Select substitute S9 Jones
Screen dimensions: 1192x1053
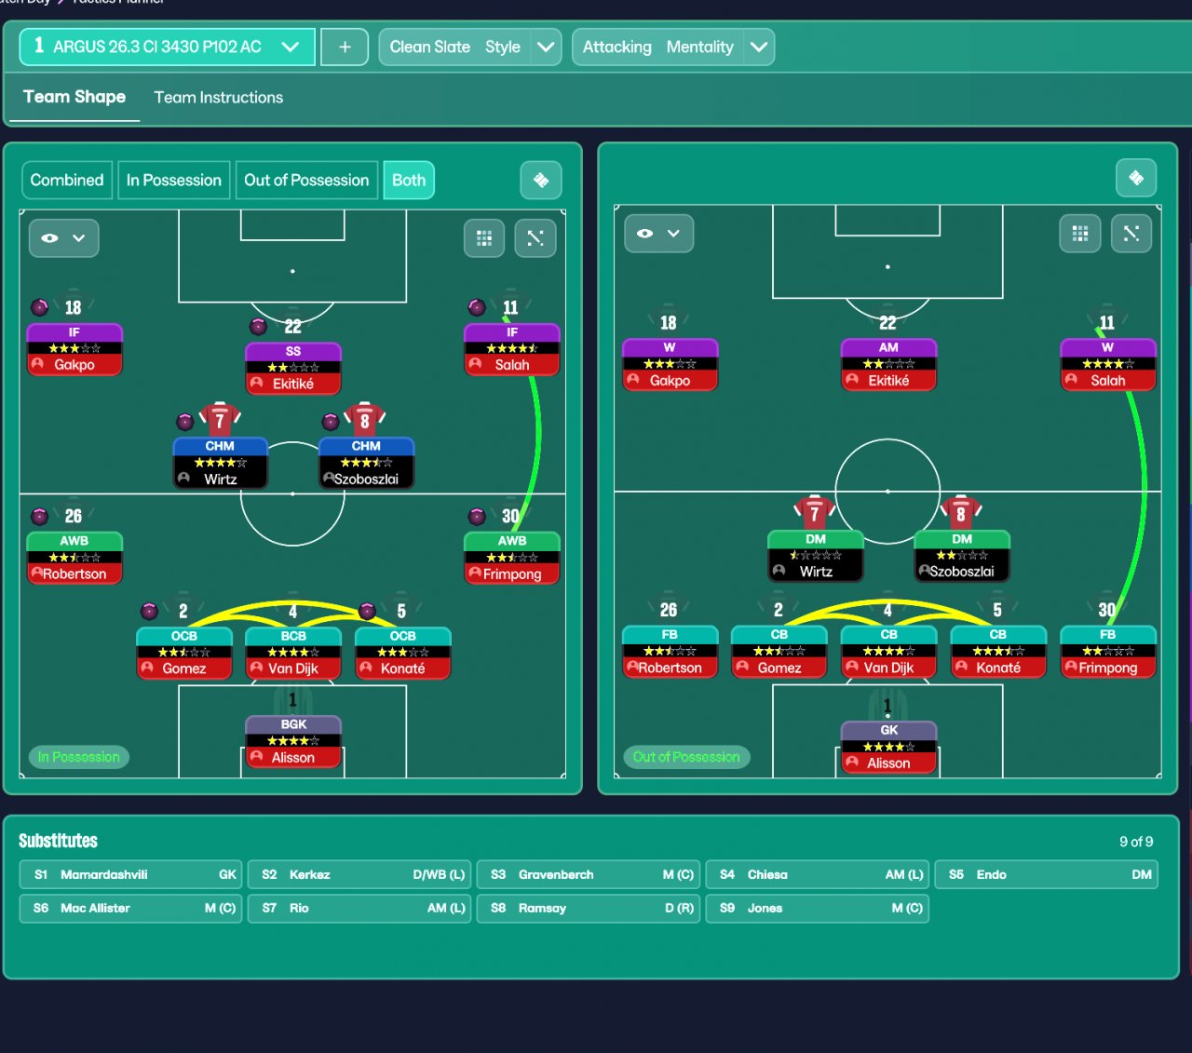(x=818, y=908)
